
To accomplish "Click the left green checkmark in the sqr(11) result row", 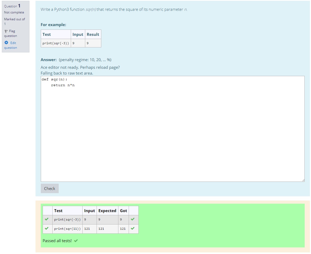I will coord(47,228).
